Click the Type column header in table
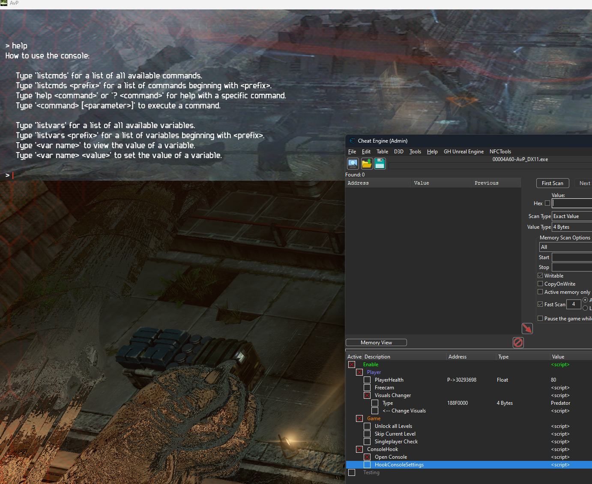Image resolution: width=592 pixels, height=484 pixels. [x=523, y=357]
